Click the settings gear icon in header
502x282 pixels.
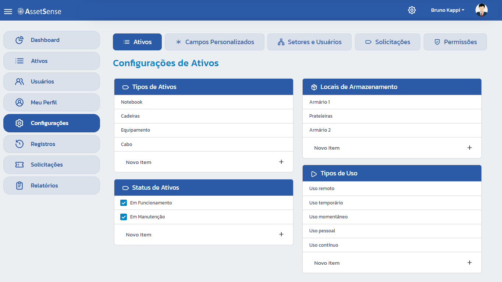pyautogui.click(x=412, y=10)
